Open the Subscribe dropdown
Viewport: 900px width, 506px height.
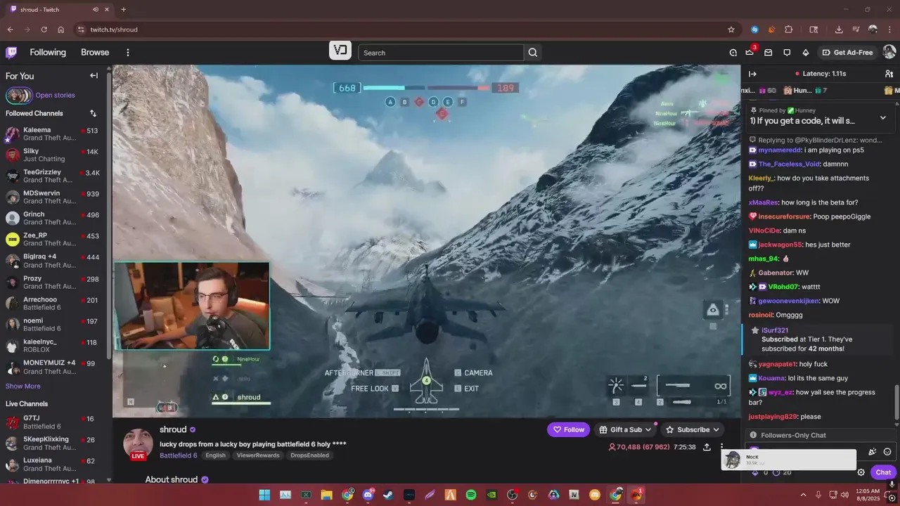(x=693, y=429)
